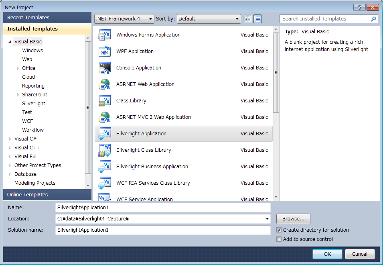Select the 'Silverlight Class Library' template name
This screenshot has height=265, width=383.
[144, 150]
